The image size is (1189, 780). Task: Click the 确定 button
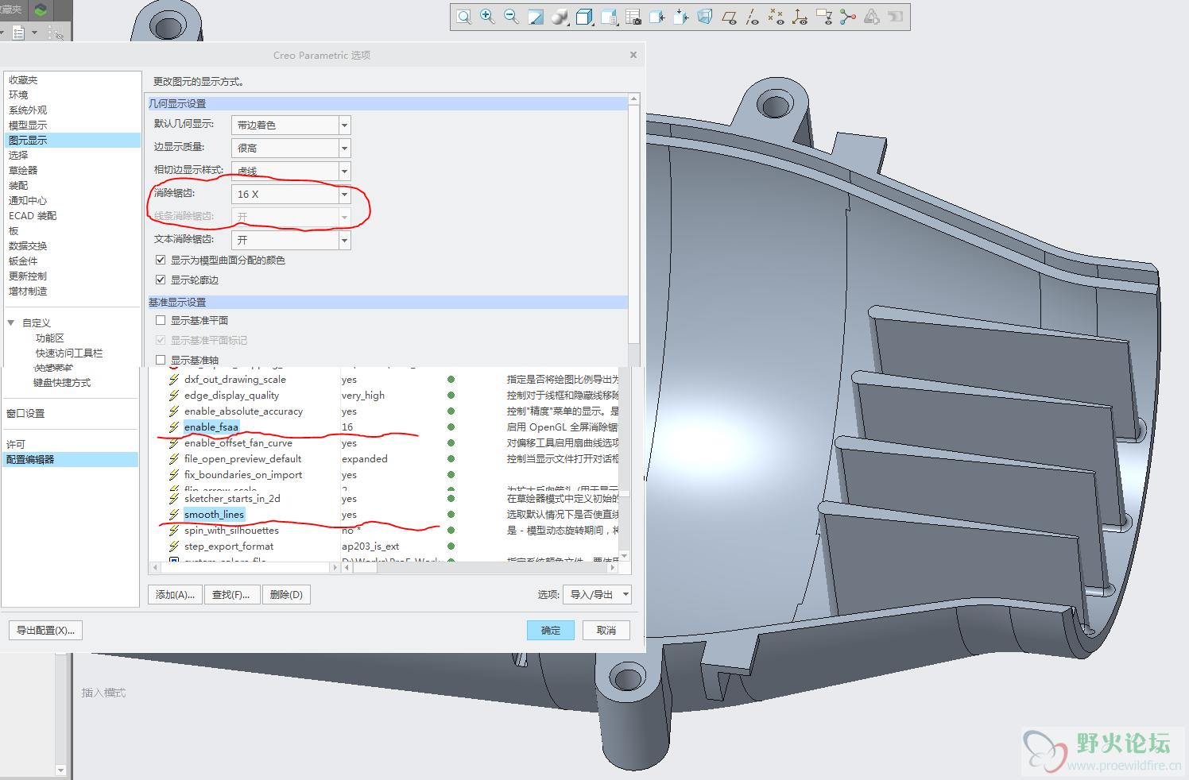click(550, 630)
